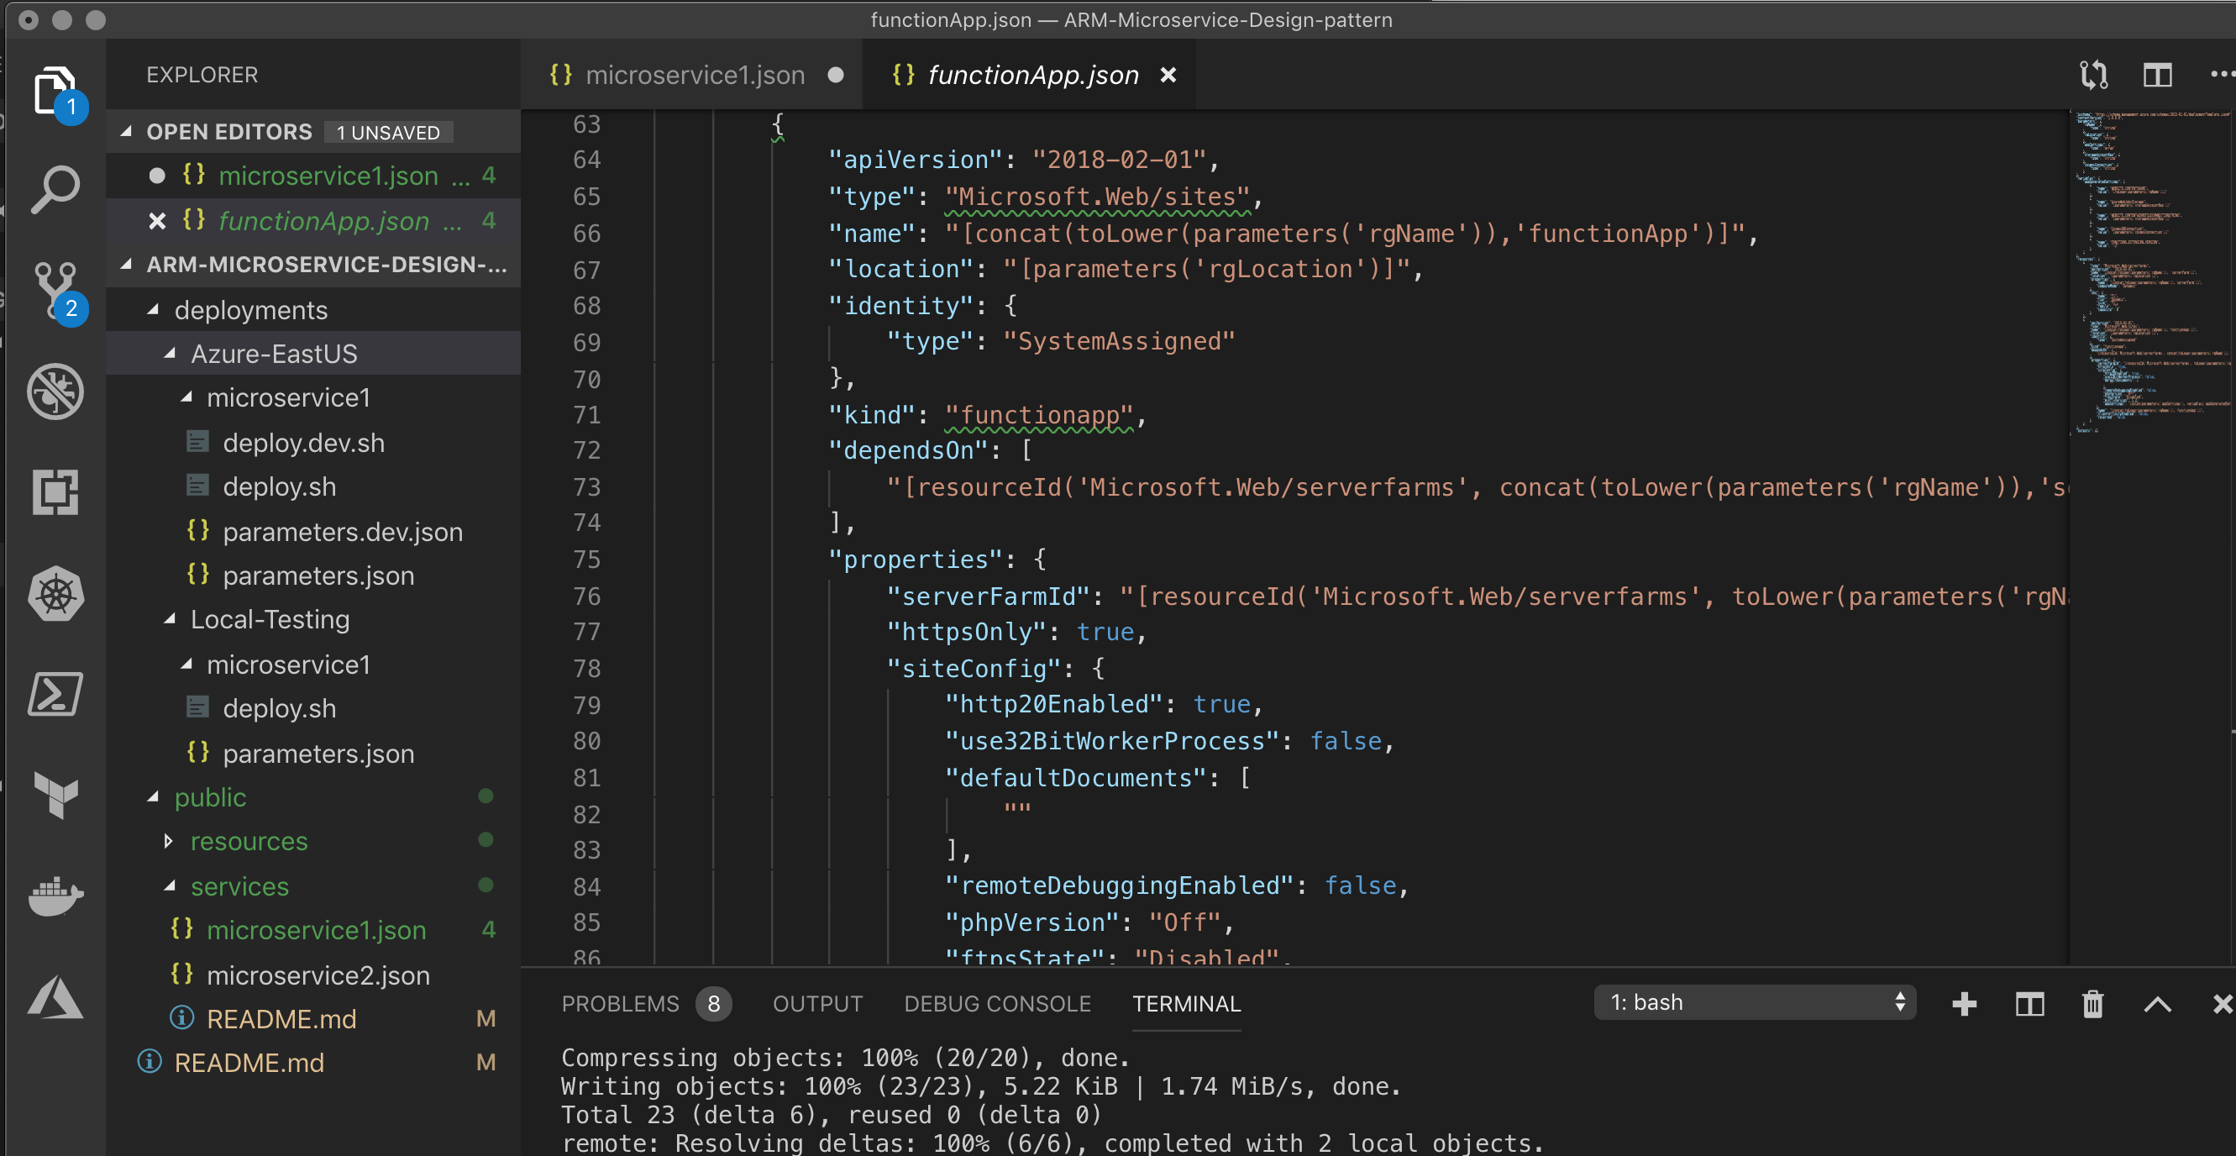Image resolution: width=2236 pixels, height=1156 pixels.
Task: Click the EXPLORER panel title
Action: (202, 75)
